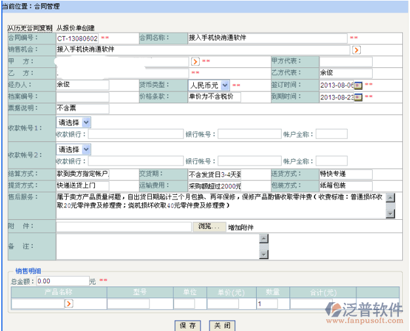Image resolution: width=410 pixels, height=331 pixels.
Task: Focus the 合同编号 input field
Action: pyautogui.click(x=77, y=38)
